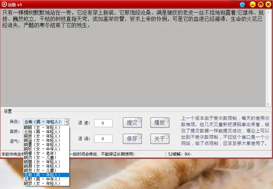Click the 语调 pitch input field
This screenshot has width=273, height=189.
(x=103, y=139)
